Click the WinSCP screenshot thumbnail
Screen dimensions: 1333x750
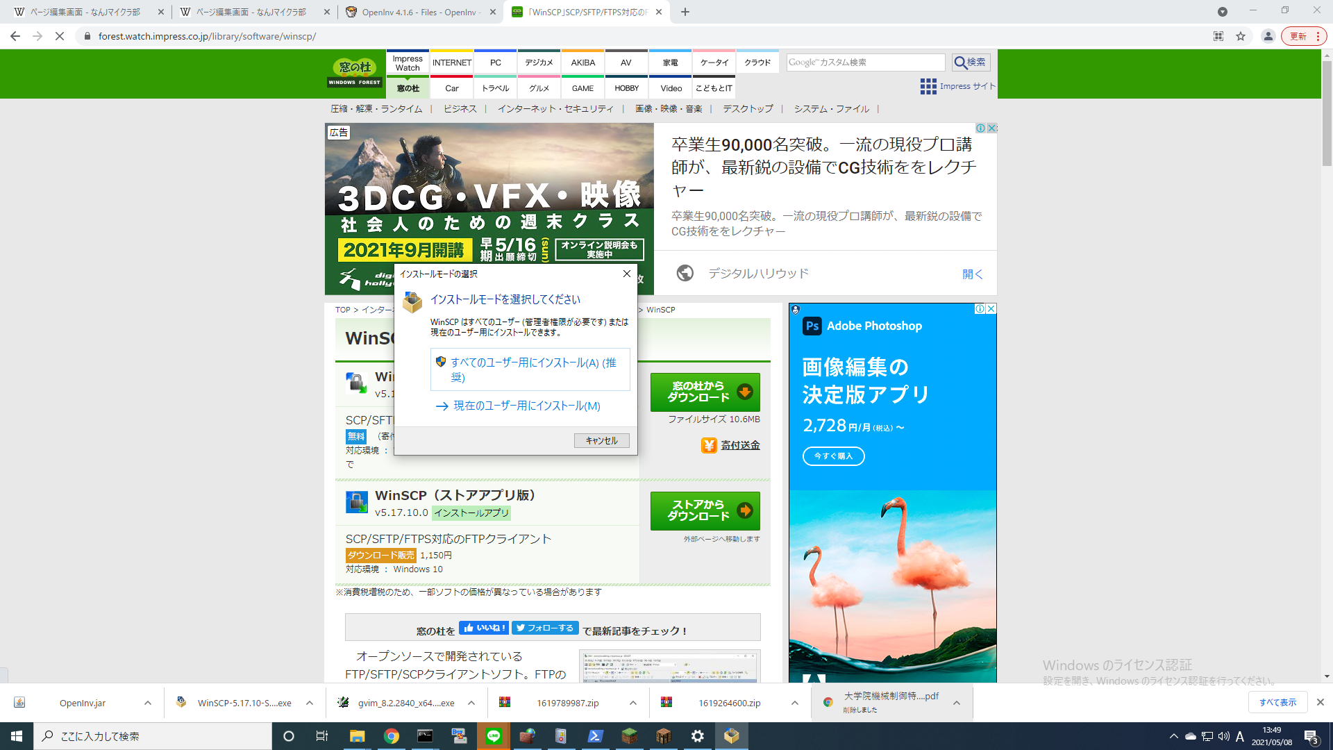pos(670,667)
